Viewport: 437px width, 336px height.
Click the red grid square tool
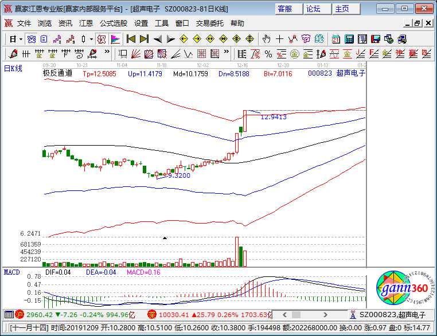(x=201, y=54)
